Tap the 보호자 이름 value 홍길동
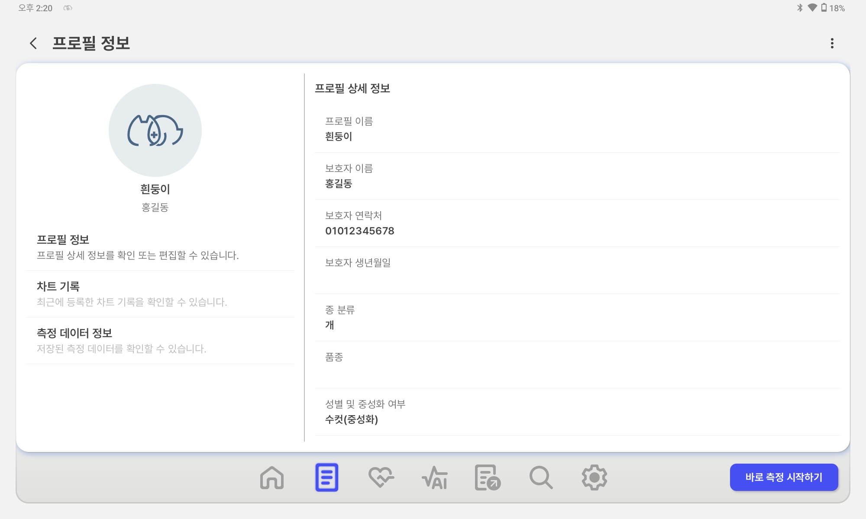The width and height of the screenshot is (866, 519). [x=339, y=184]
